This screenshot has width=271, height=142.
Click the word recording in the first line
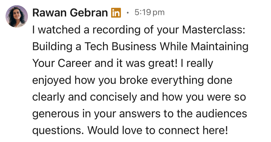117,30
